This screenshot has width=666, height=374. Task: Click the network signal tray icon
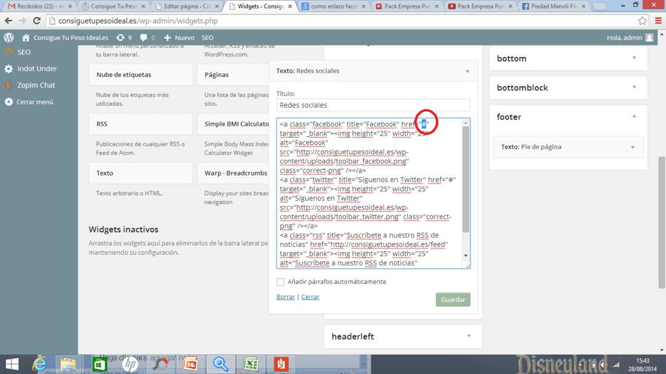pos(616,365)
